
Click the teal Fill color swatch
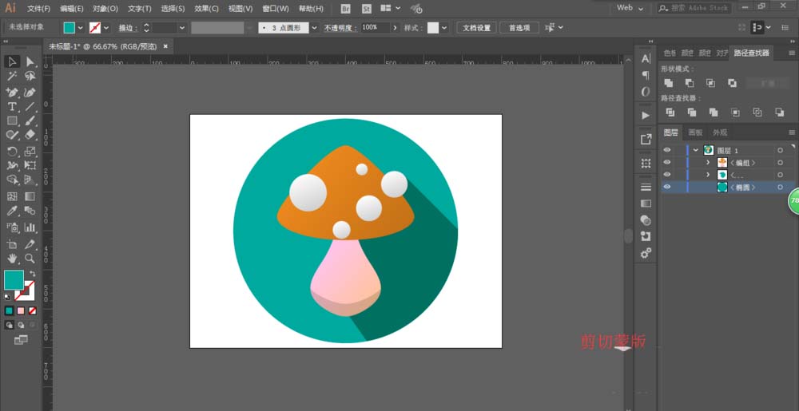point(14,279)
